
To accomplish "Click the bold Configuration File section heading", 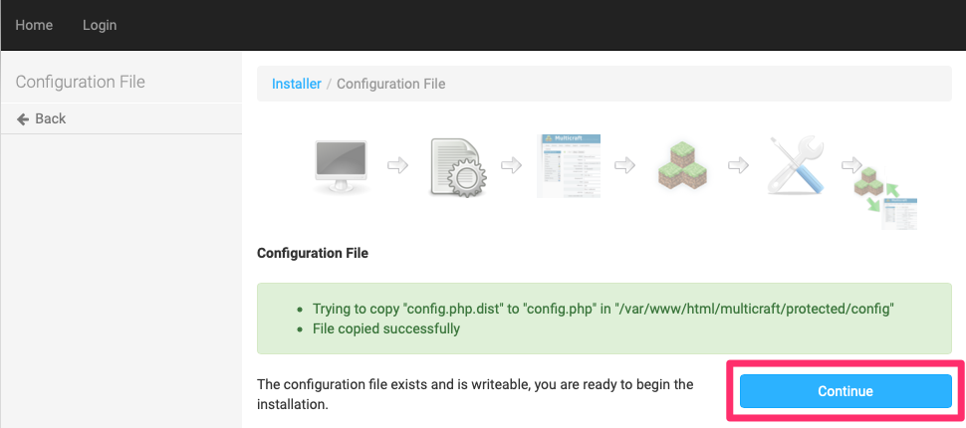I will click(x=313, y=253).
